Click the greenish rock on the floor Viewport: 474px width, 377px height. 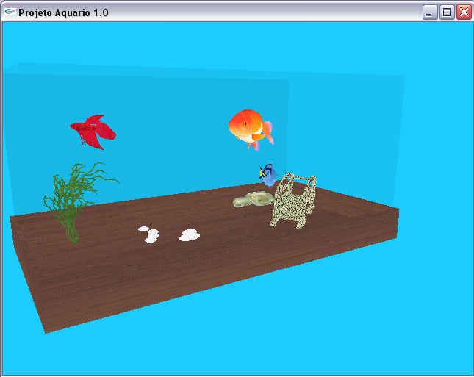pos(254,199)
